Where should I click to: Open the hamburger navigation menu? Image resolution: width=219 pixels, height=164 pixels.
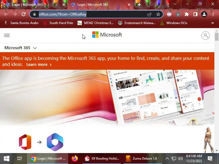click(x=7, y=36)
